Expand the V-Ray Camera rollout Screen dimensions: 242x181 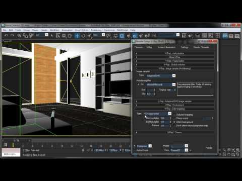click(x=174, y=132)
